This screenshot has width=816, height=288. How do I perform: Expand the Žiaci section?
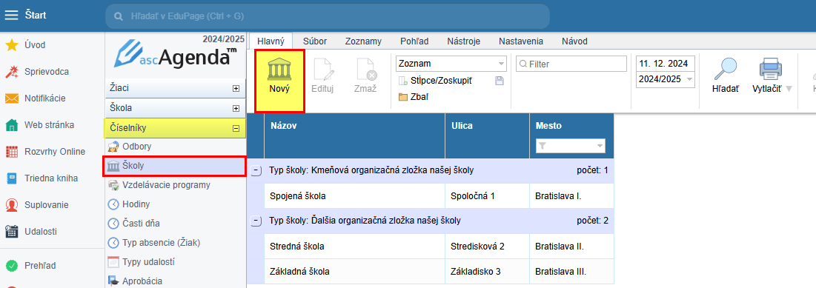click(x=236, y=89)
